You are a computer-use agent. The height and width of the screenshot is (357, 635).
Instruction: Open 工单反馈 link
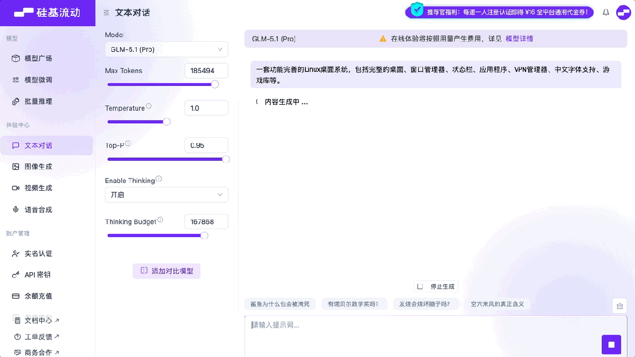coord(37,337)
